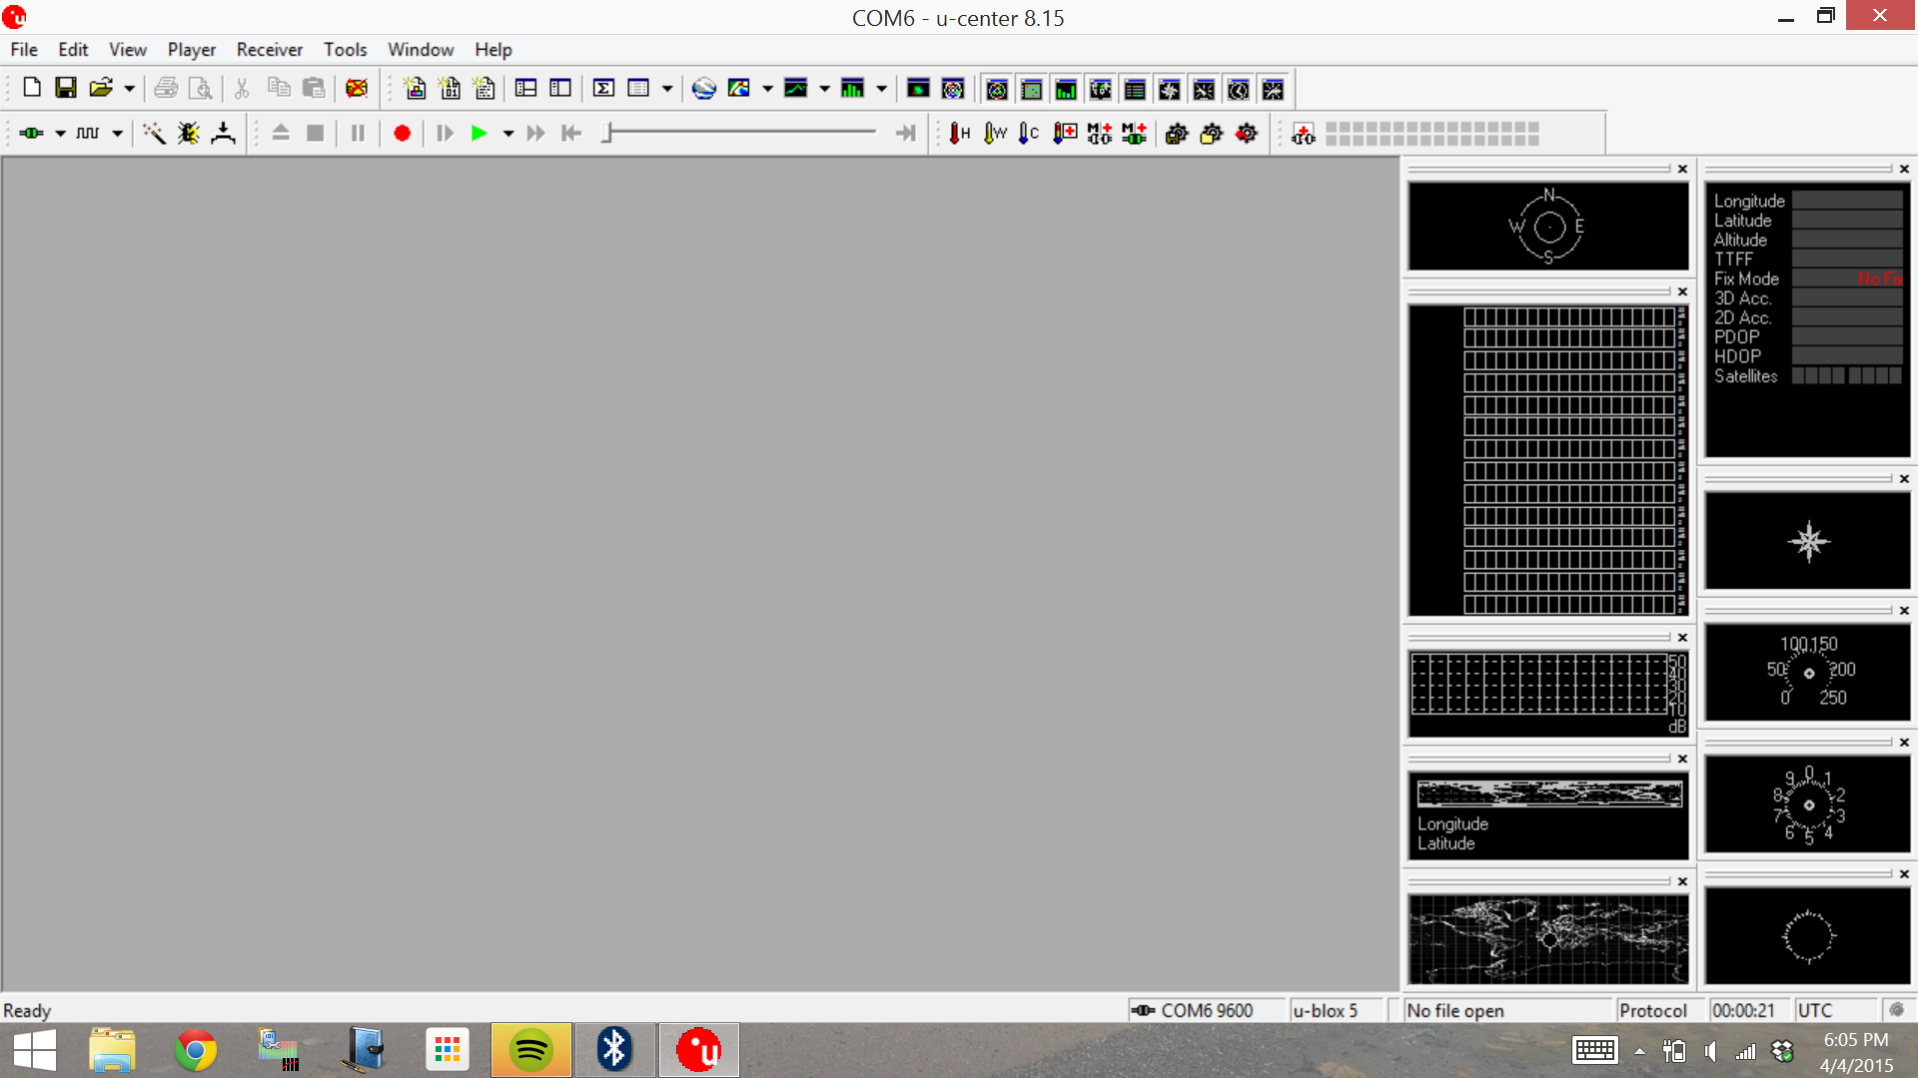Start recording with the red Record button
Viewport: 1918px width, 1078px height.
402,133
